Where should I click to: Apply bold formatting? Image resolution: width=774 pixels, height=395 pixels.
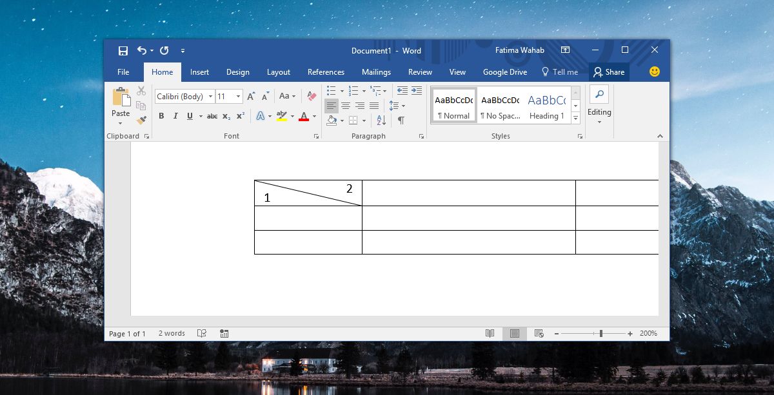coord(161,116)
